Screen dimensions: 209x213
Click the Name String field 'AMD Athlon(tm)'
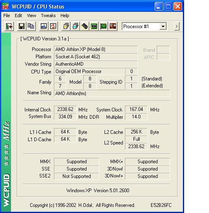[112, 93]
